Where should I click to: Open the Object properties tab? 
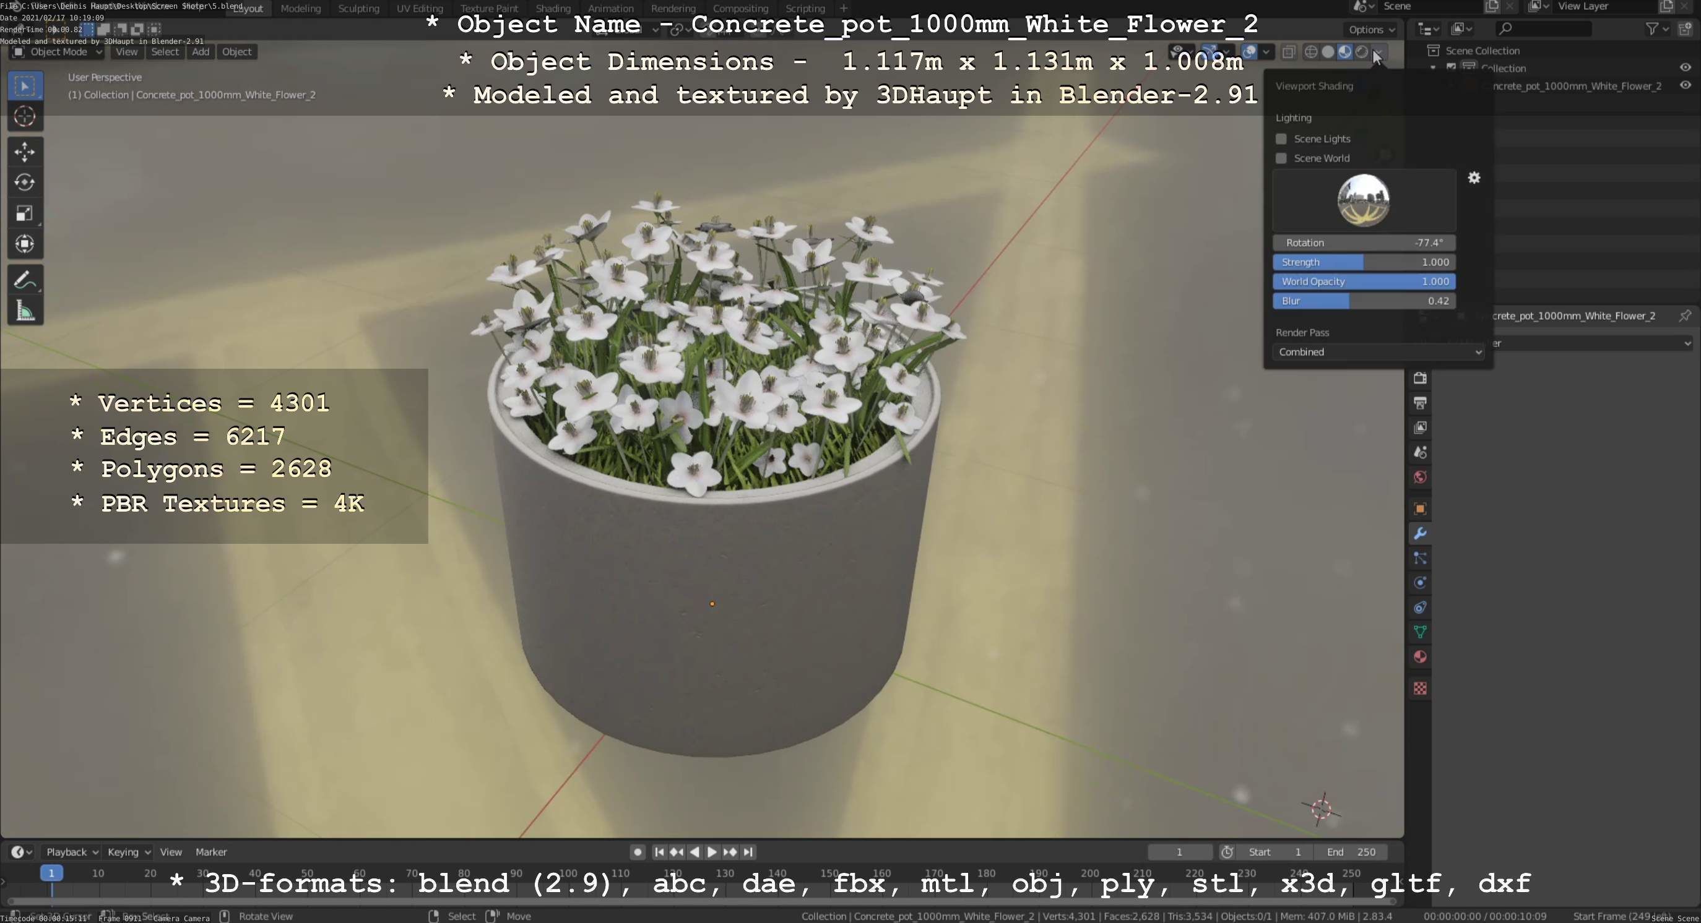[1420, 509]
